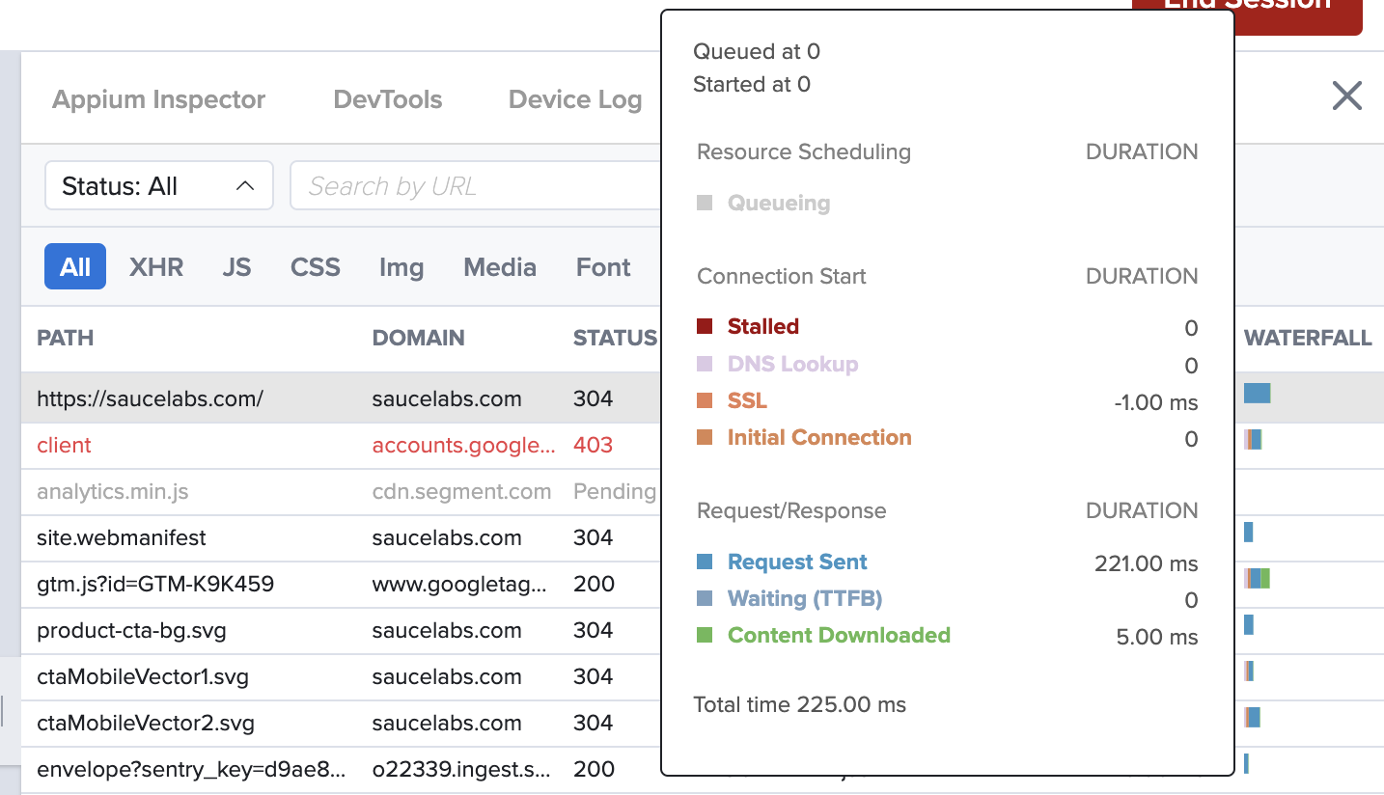
Task: Select the JS filter tab
Action: pyautogui.click(x=236, y=267)
